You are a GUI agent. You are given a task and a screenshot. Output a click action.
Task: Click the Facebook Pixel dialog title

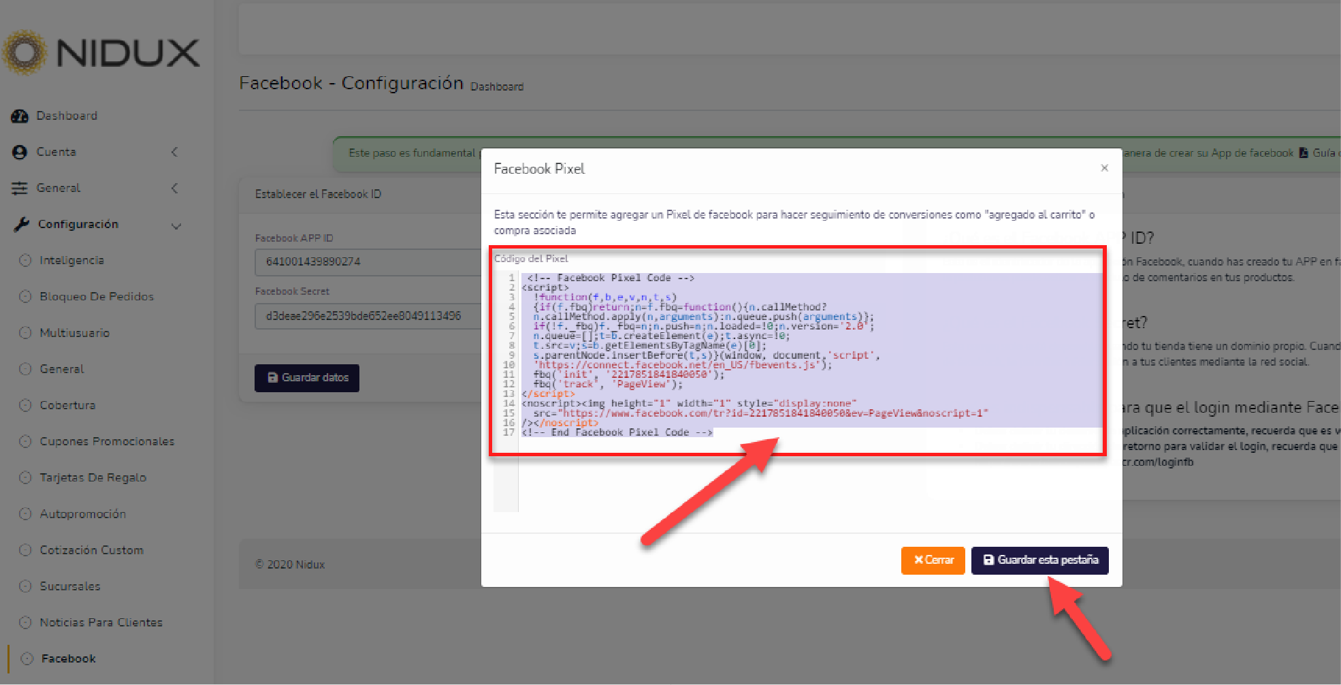pyautogui.click(x=539, y=169)
